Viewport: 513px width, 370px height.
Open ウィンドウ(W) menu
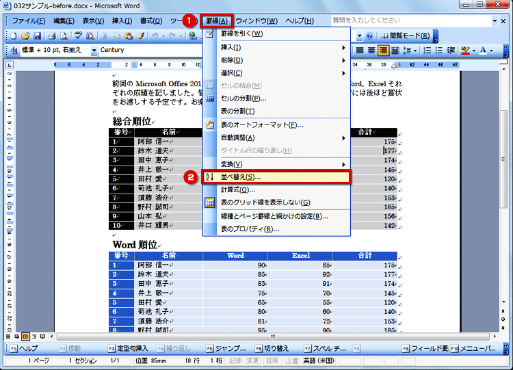pos(256,21)
